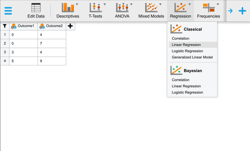Open the ANOVA module icon
Image resolution: width=250 pixels, height=151 pixels.
[x=122, y=8]
